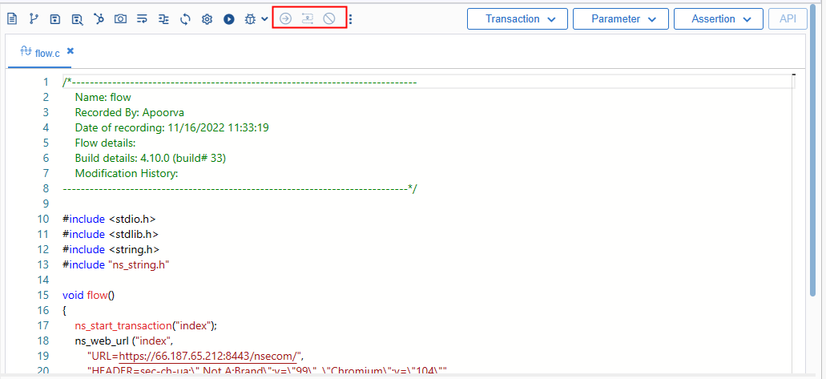
Task: Click the 'Flow details:' comment line
Action: click(x=106, y=143)
